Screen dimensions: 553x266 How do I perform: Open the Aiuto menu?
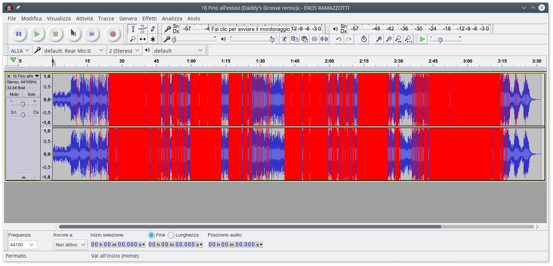(194, 19)
